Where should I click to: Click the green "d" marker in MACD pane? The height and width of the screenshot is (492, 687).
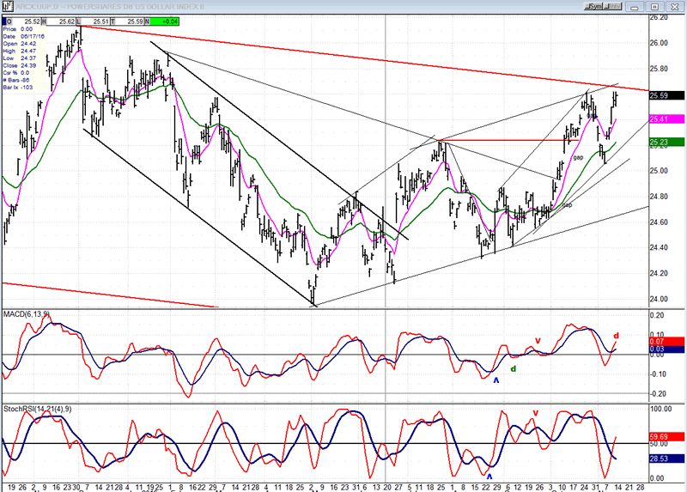(x=514, y=369)
